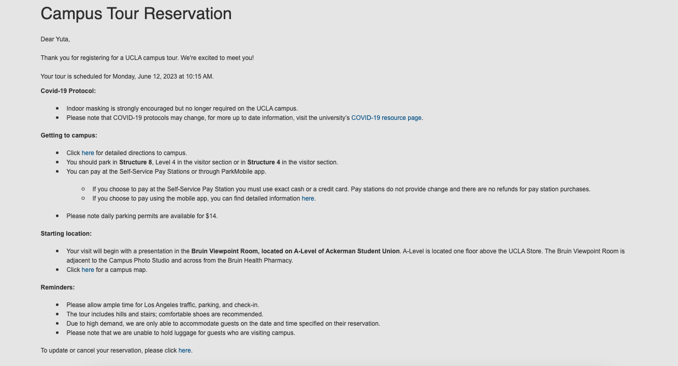
Task: Click 'here' link for a campus map
Action: pos(88,270)
